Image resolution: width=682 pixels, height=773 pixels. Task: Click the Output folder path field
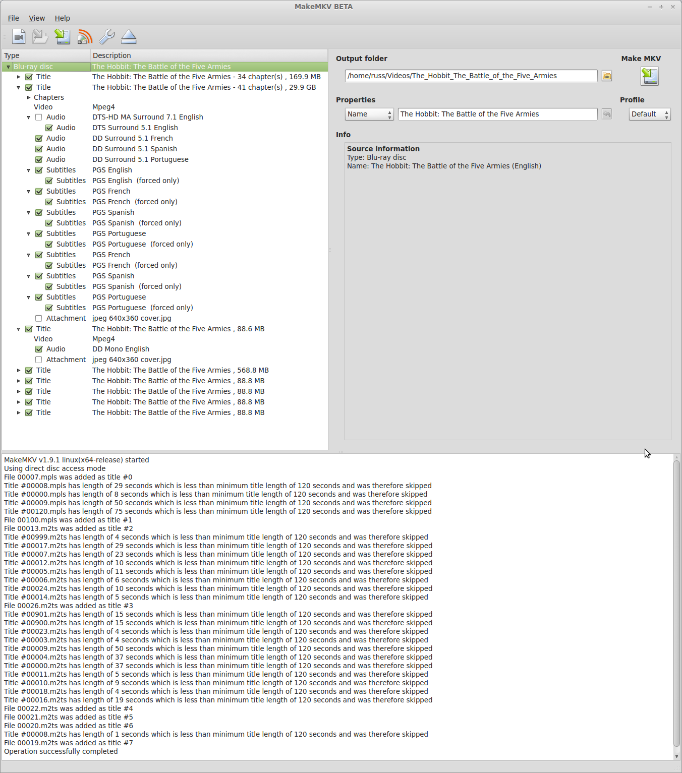(x=471, y=76)
